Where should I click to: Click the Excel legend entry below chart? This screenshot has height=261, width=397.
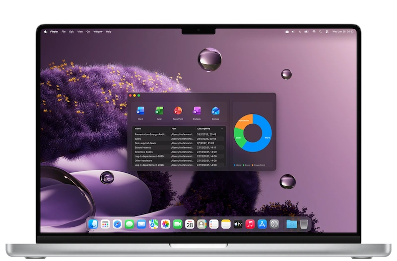point(246,165)
